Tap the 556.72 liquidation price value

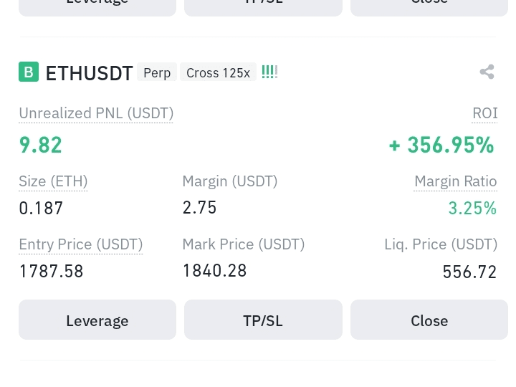click(x=469, y=272)
